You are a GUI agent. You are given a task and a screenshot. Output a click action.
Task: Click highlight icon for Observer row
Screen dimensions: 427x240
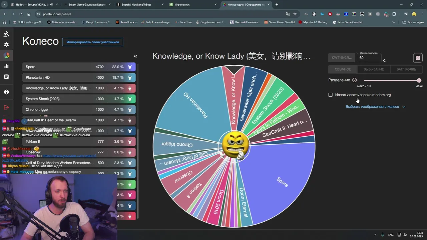point(130,152)
